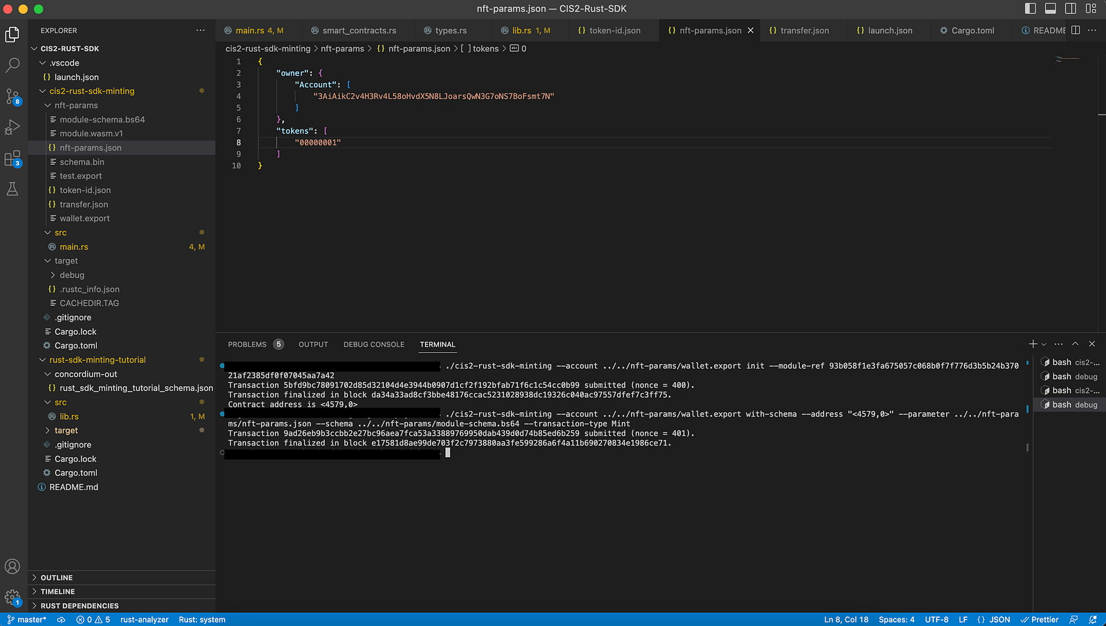Open terminal panel more actions ellipsis
This screenshot has width=1106, height=626.
[1059, 344]
